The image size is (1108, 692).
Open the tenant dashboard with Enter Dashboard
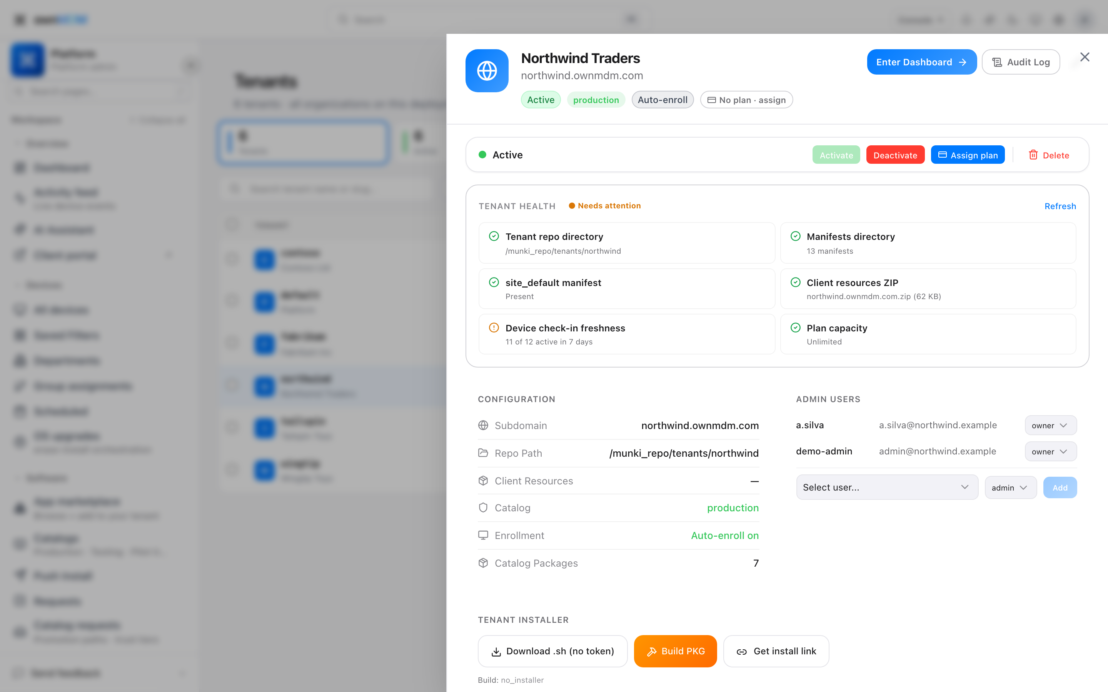point(922,62)
